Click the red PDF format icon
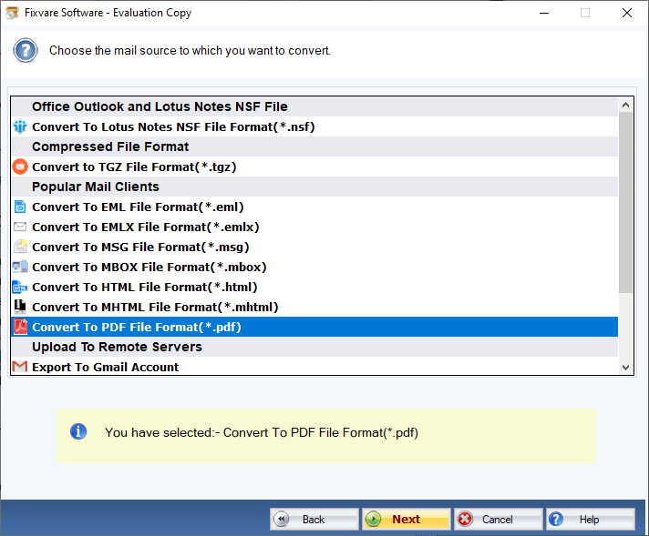Viewport: 649px width, 536px height. pos(20,327)
